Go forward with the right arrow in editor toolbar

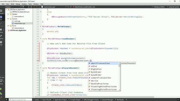click(37, 7)
